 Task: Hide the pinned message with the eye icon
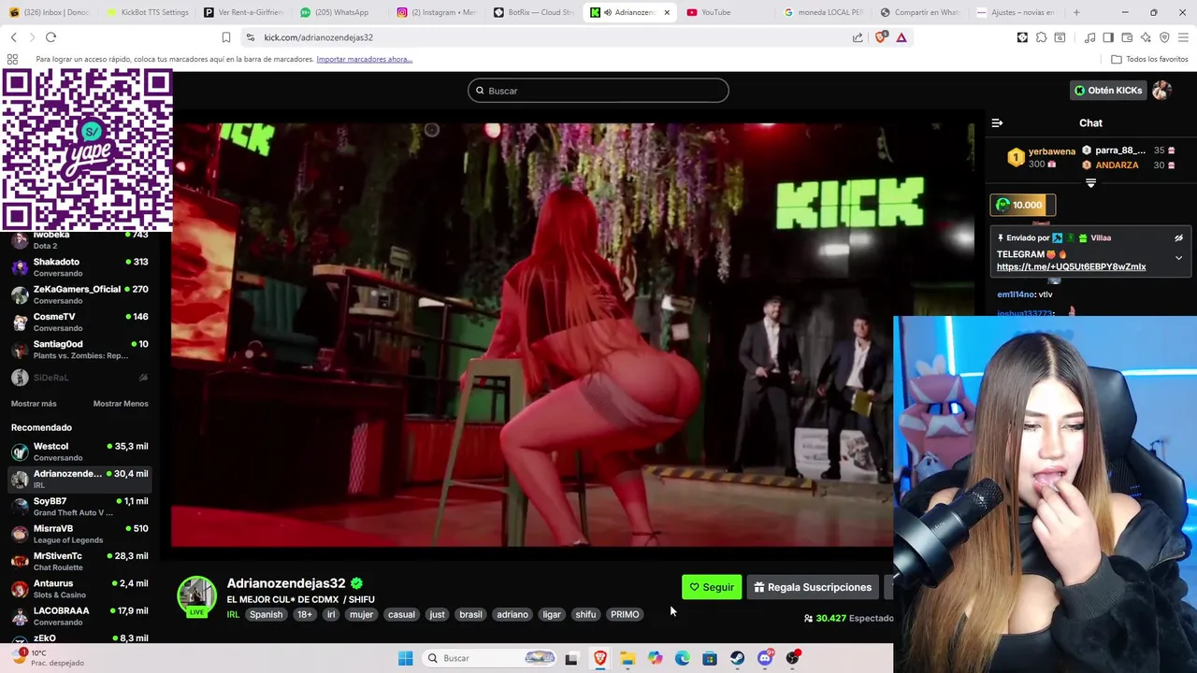point(1178,238)
